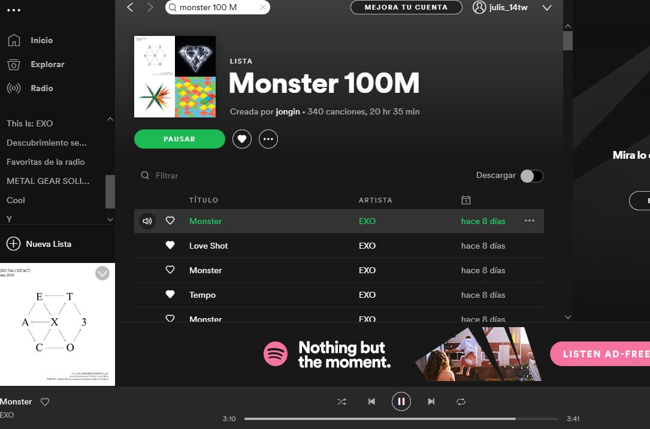650x429 pixels.
Task: Click the Radio broadcast icon
Action: point(14,88)
